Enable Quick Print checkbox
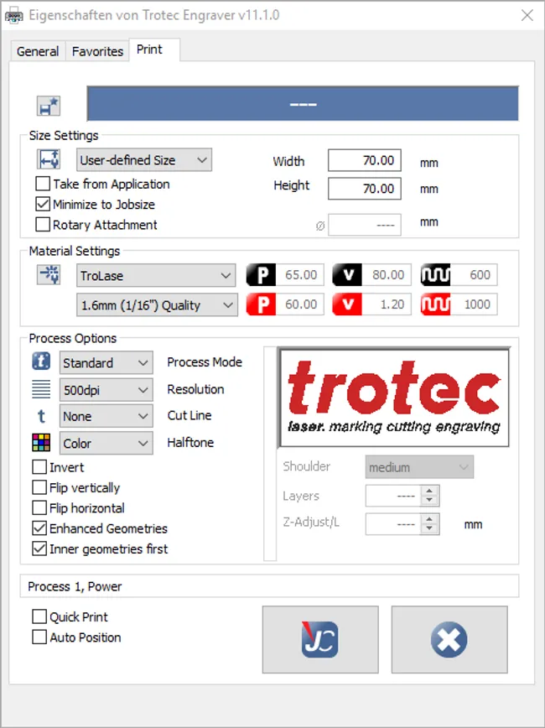The width and height of the screenshot is (545, 728). click(39, 616)
